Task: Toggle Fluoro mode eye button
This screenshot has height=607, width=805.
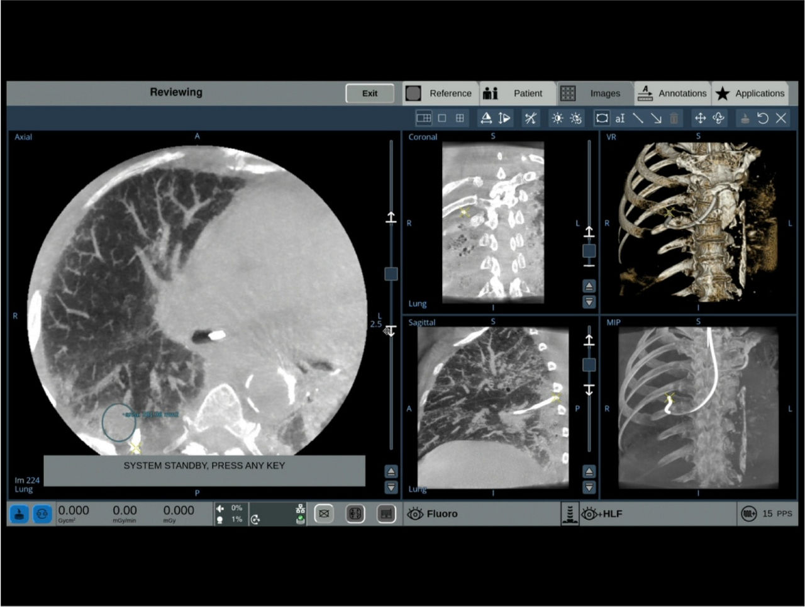Action: click(416, 514)
